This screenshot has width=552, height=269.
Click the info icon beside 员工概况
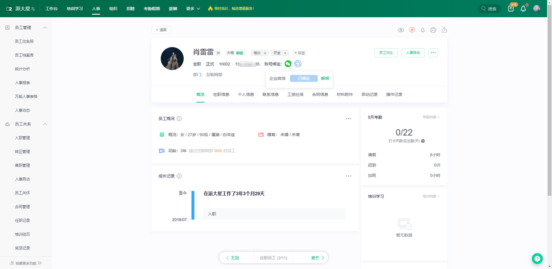179,119
